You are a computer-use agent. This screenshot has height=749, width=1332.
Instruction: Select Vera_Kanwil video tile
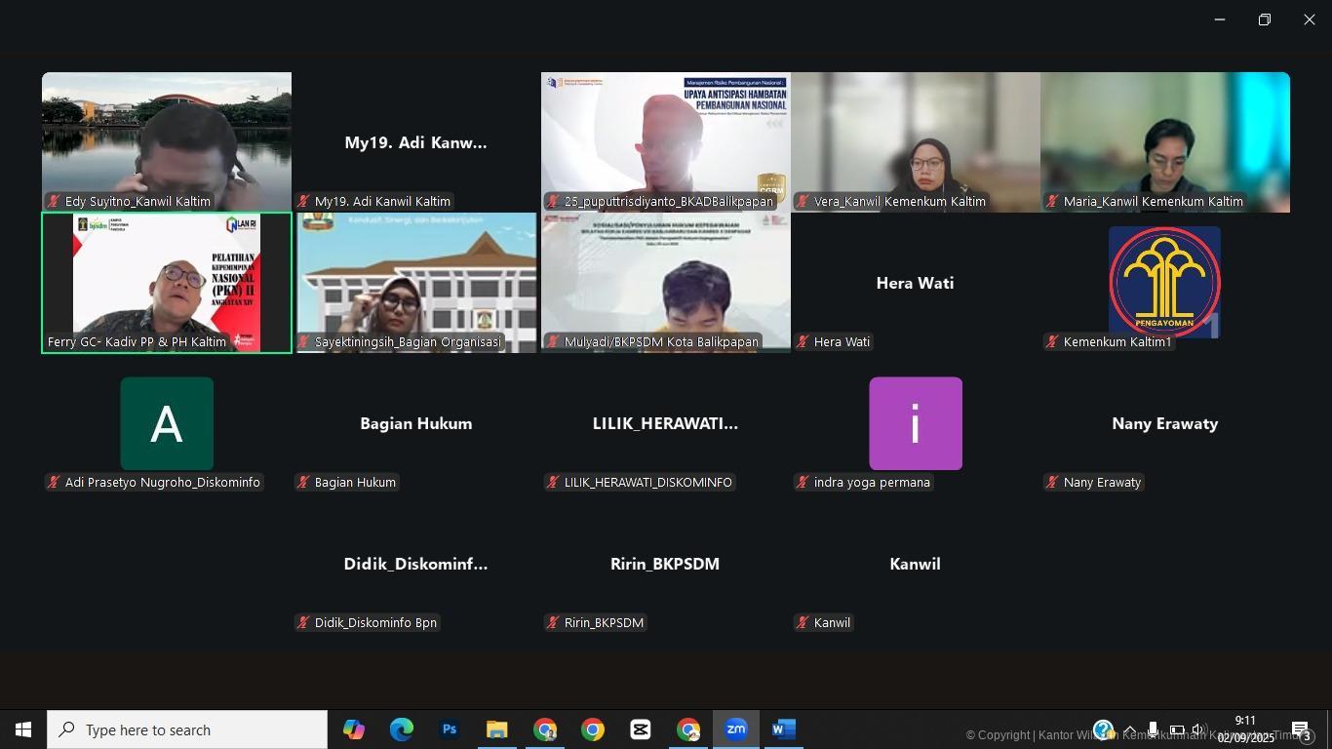point(916,141)
